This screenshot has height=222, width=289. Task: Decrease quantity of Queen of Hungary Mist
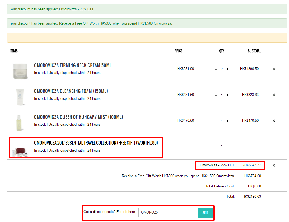tap(216, 121)
